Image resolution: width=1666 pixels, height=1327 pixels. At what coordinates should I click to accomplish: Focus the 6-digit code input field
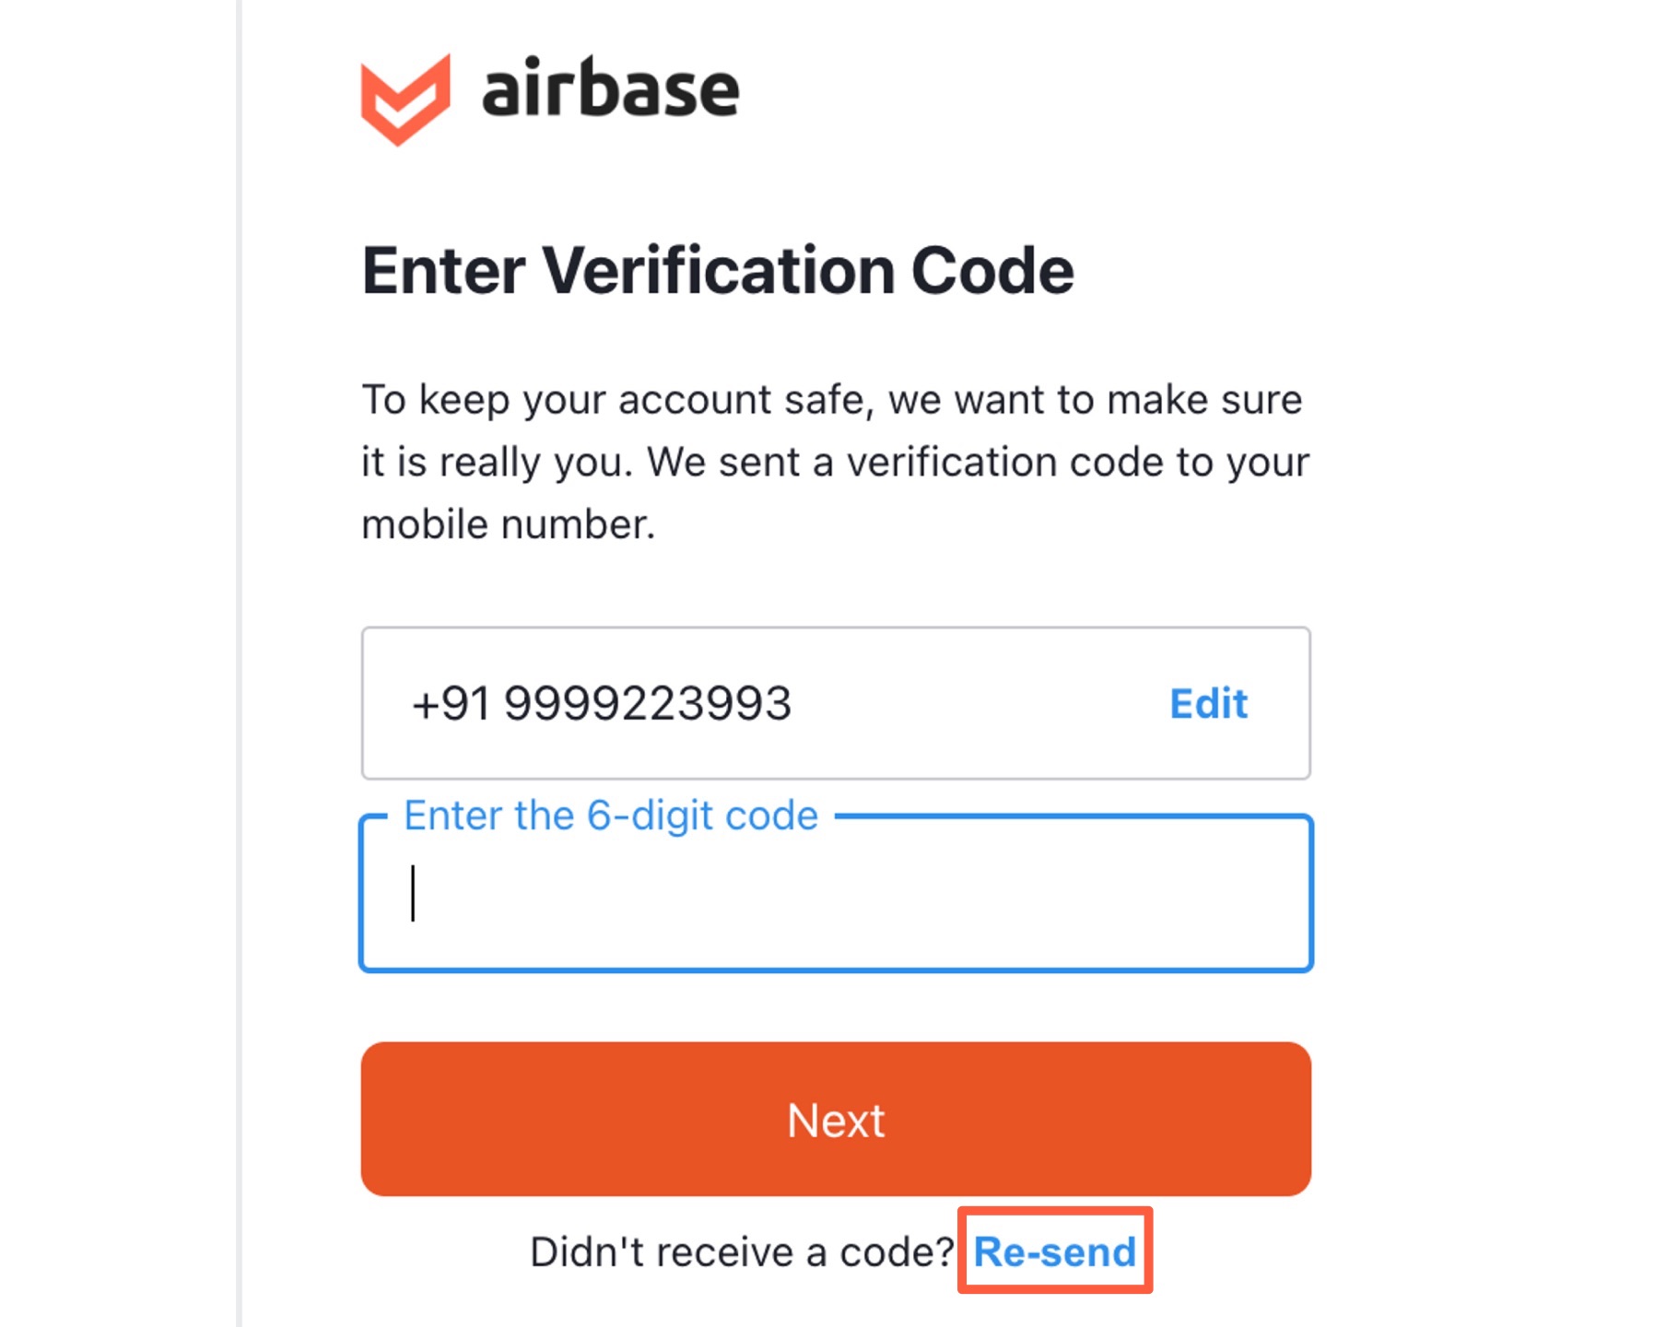point(835,894)
